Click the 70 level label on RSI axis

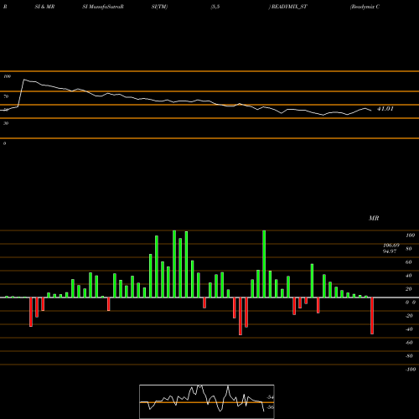pyautogui.click(x=6, y=96)
